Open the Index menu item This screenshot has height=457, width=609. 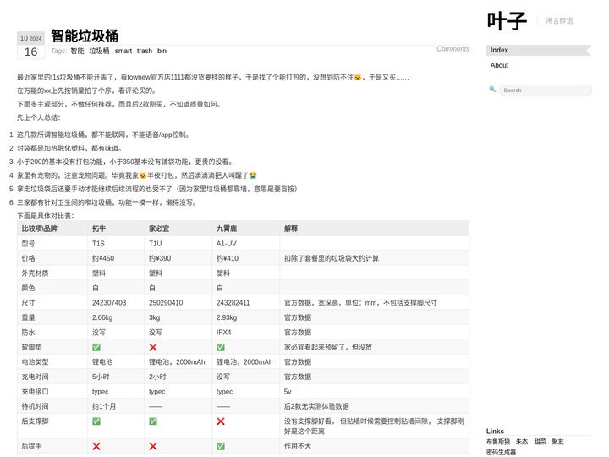pyautogui.click(x=538, y=50)
